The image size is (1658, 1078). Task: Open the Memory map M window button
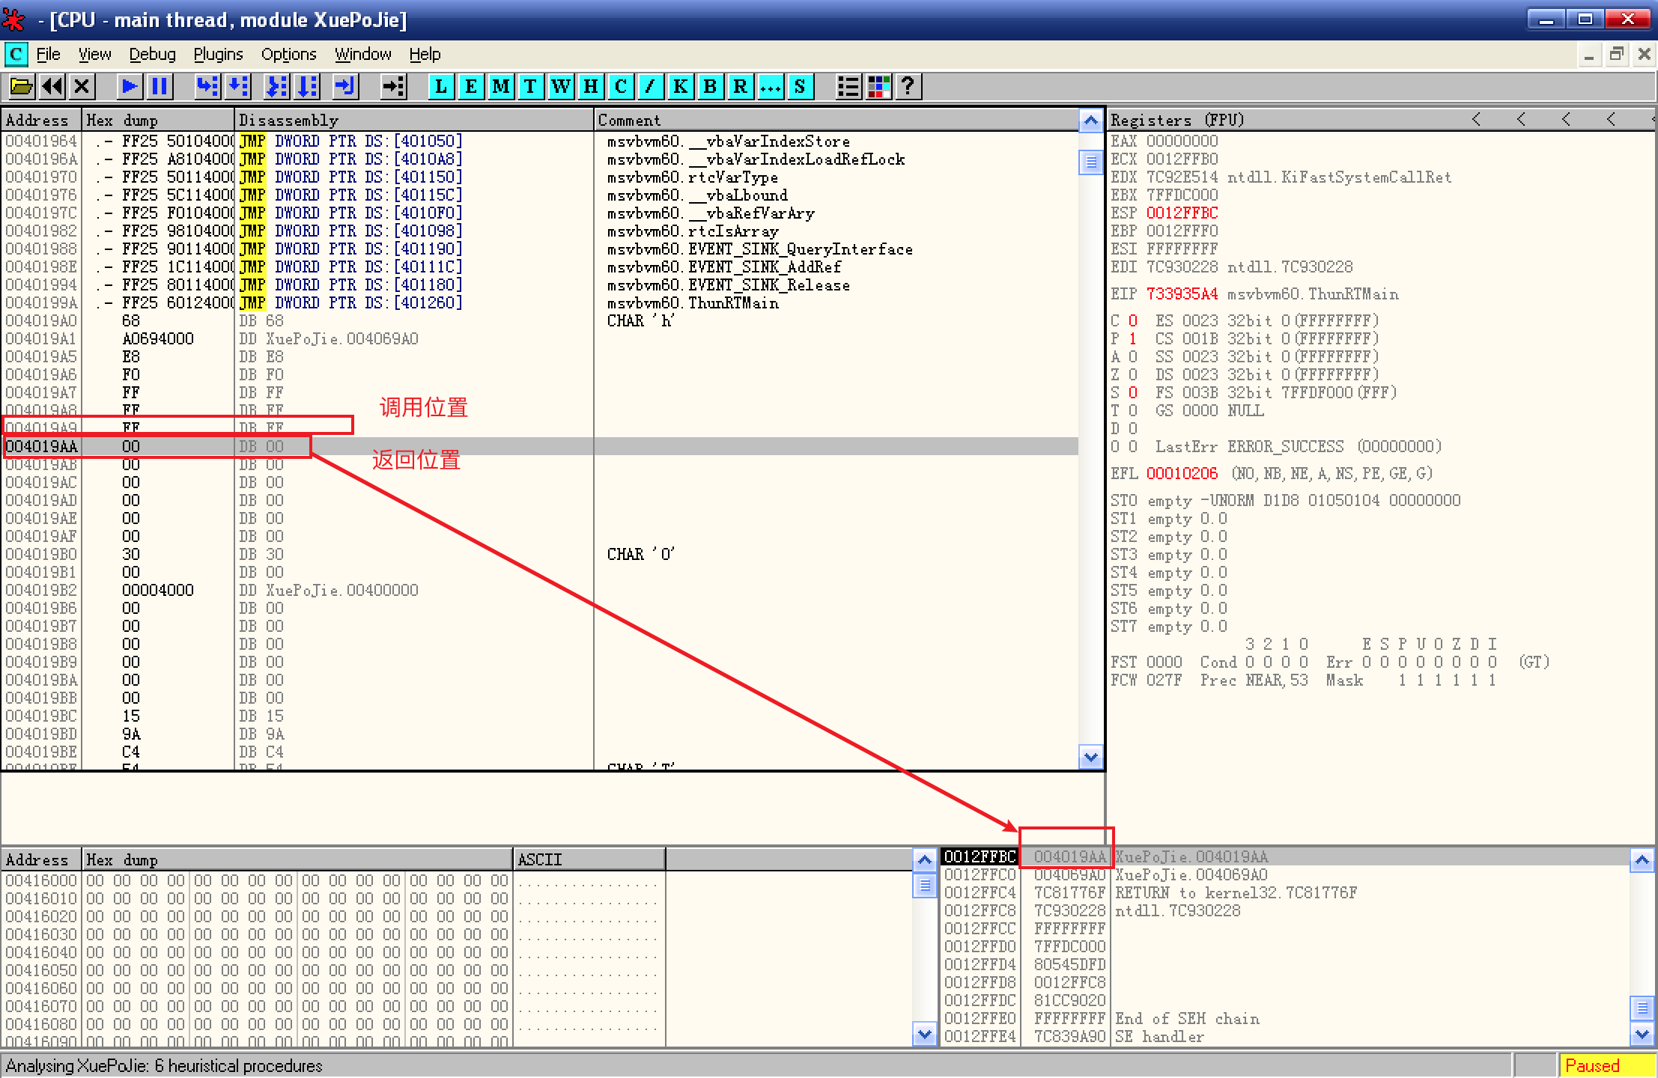(501, 87)
